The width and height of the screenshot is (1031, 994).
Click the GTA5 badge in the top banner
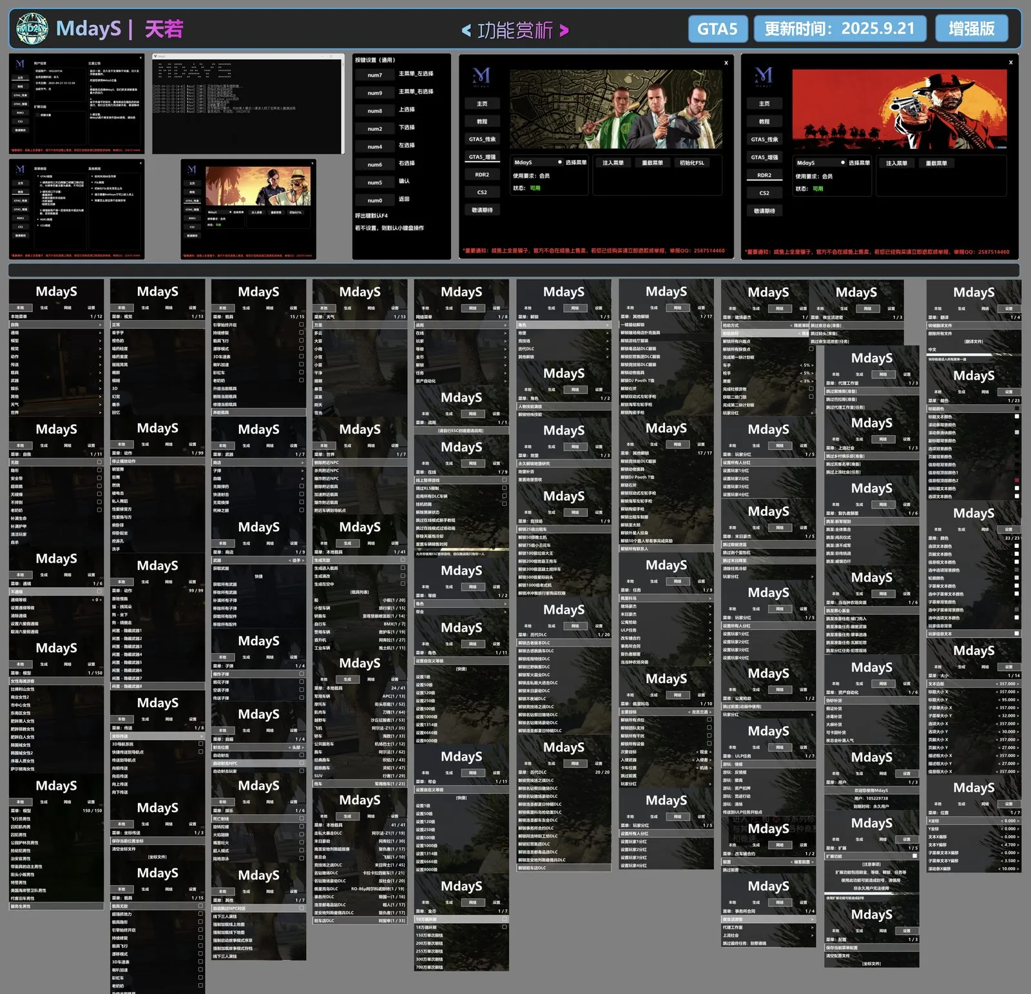click(x=717, y=29)
